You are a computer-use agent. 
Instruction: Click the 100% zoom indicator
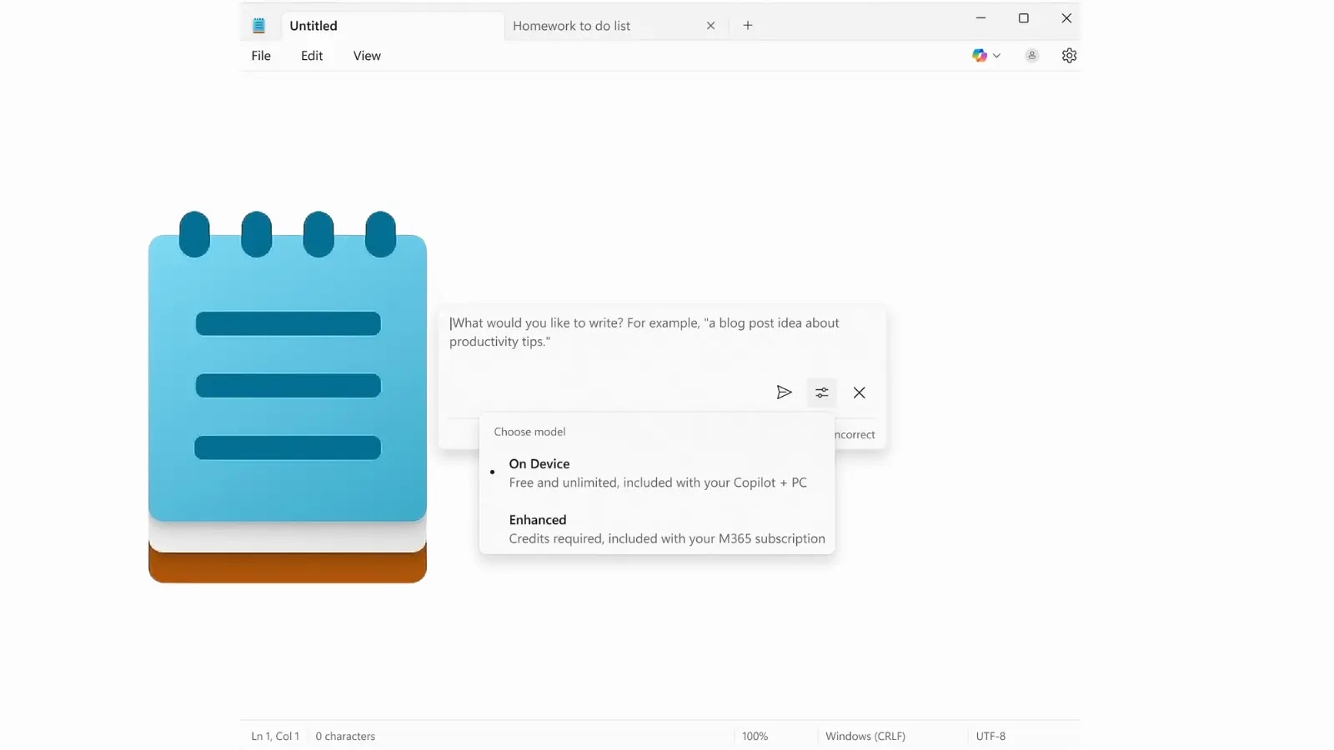coord(755,736)
